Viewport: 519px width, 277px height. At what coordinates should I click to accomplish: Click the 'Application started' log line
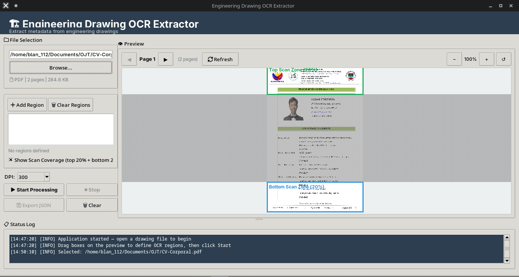coord(101,239)
